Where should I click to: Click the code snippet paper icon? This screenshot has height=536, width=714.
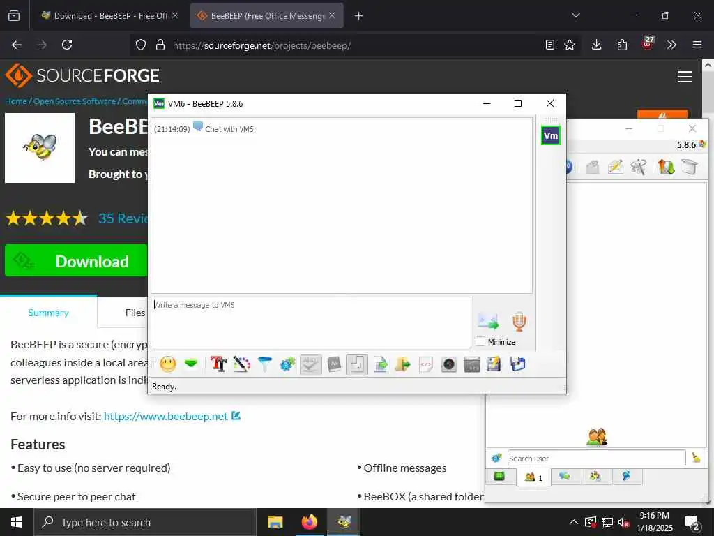point(426,364)
